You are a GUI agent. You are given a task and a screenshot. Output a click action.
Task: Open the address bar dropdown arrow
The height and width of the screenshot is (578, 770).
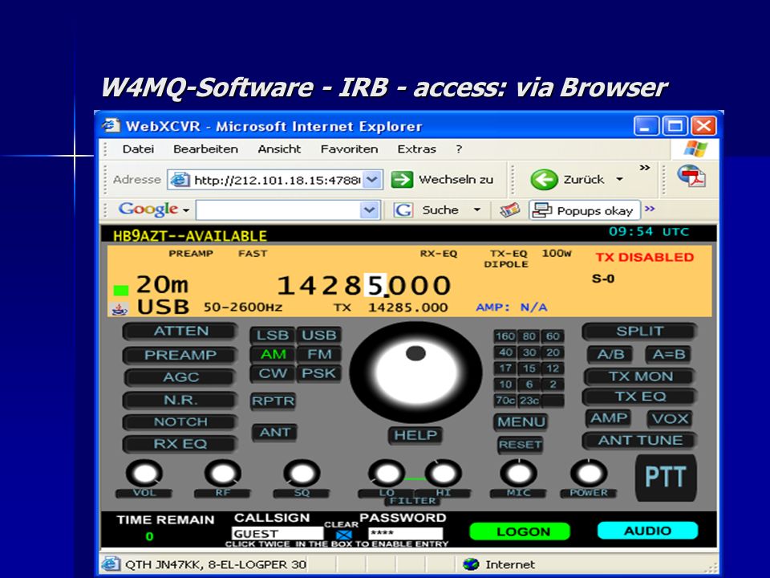pos(373,180)
